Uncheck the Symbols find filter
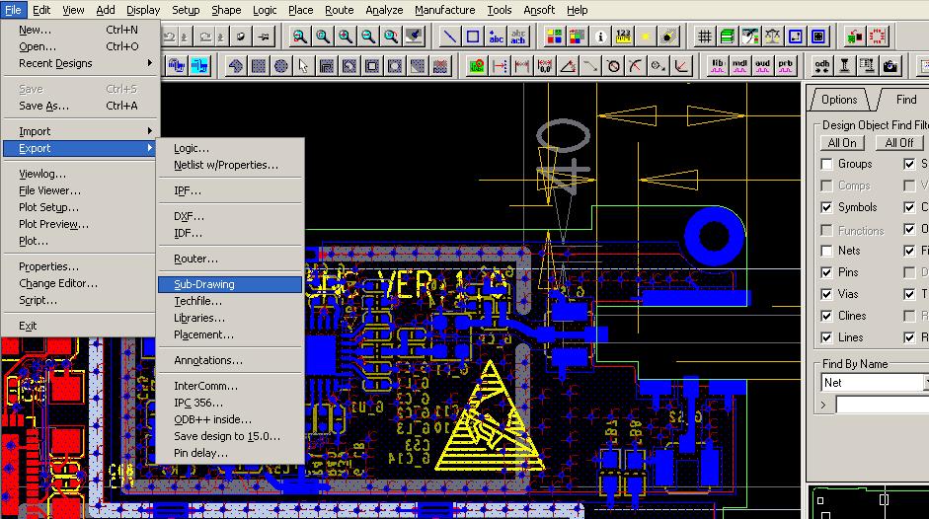 [x=826, y=207]
